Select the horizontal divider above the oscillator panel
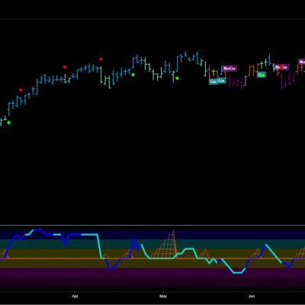Viewport: 305px width, 305px height. (152, 225)
